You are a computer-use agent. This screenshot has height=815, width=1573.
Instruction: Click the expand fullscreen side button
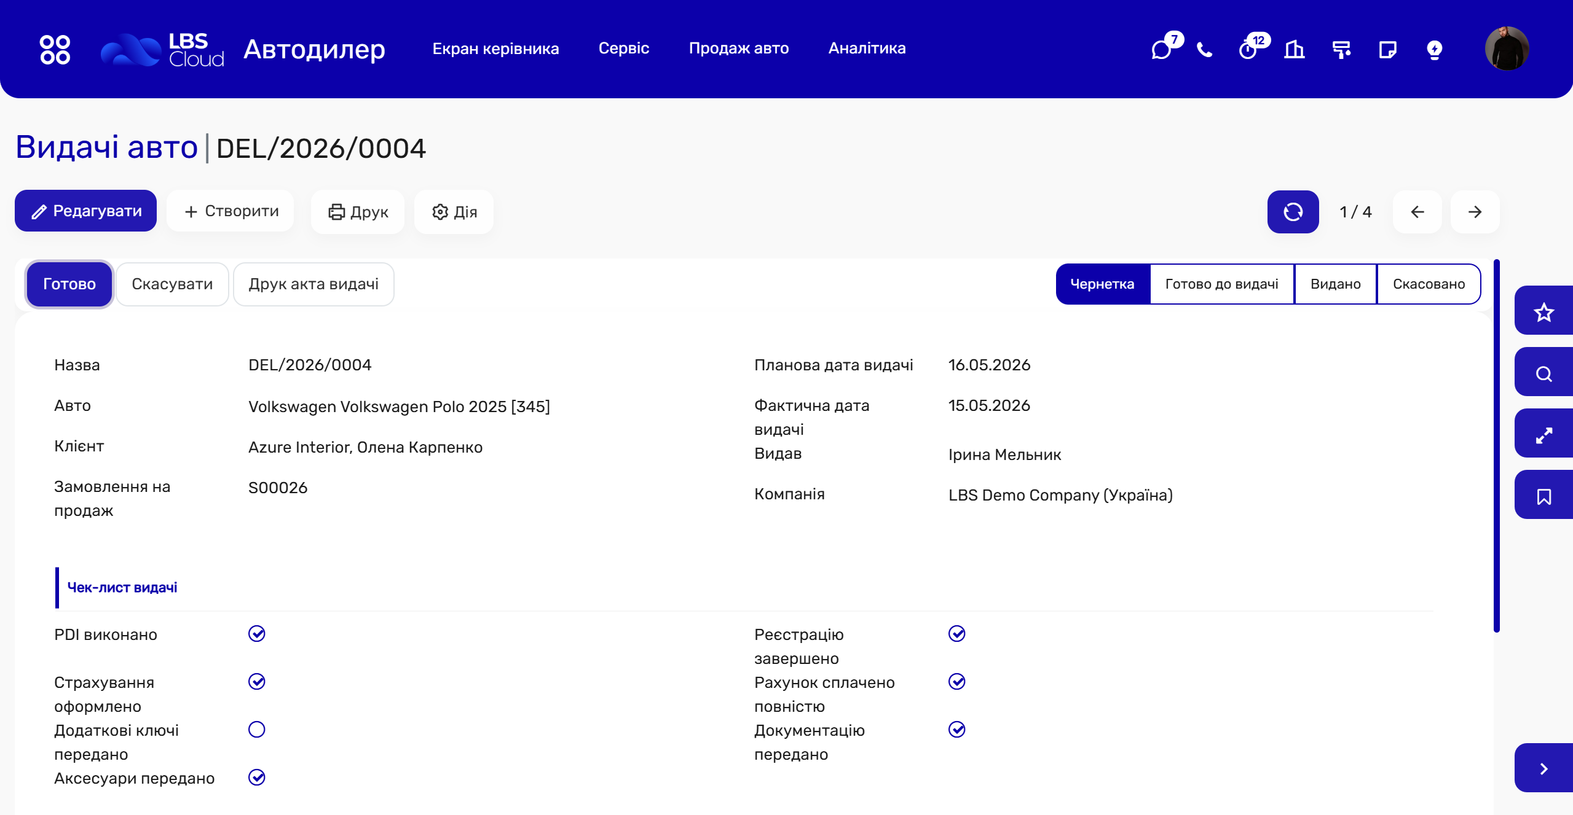(x=1543, y=434)
